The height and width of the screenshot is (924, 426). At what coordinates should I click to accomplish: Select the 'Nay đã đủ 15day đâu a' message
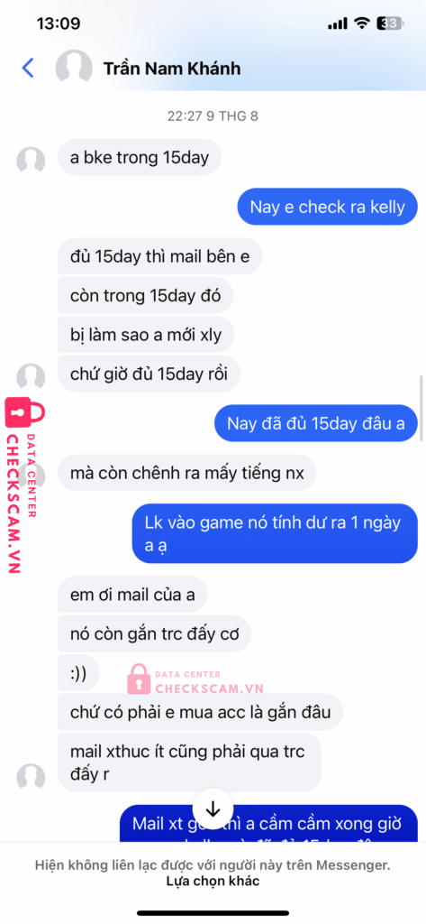tap(316, 423)
